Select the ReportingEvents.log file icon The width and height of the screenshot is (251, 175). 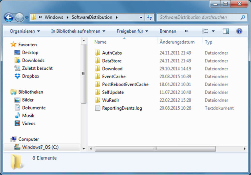(98, 108)
